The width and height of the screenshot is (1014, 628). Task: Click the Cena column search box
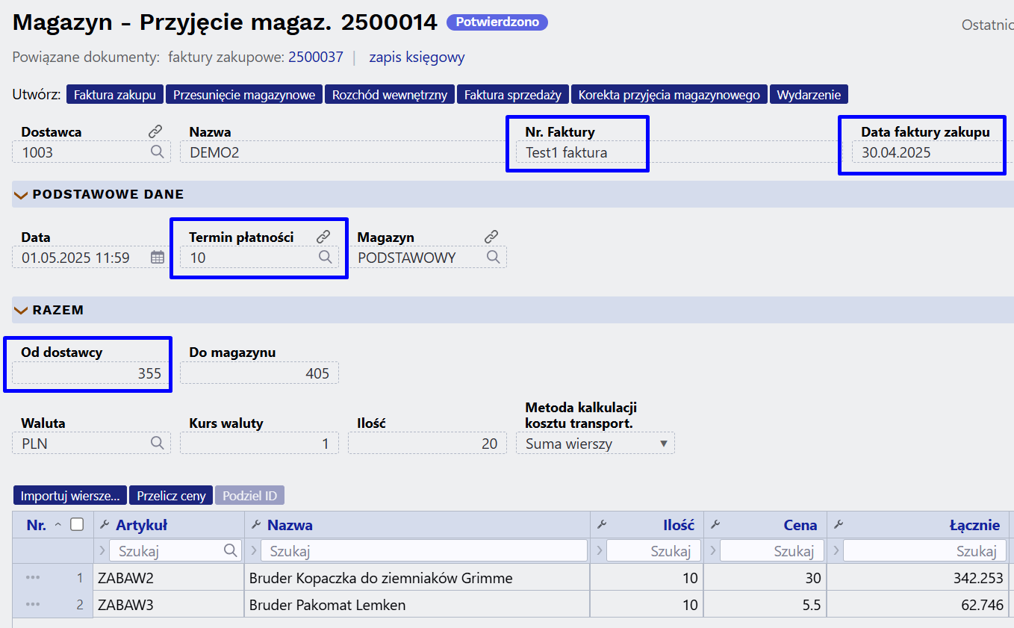[x=772, y=551]
